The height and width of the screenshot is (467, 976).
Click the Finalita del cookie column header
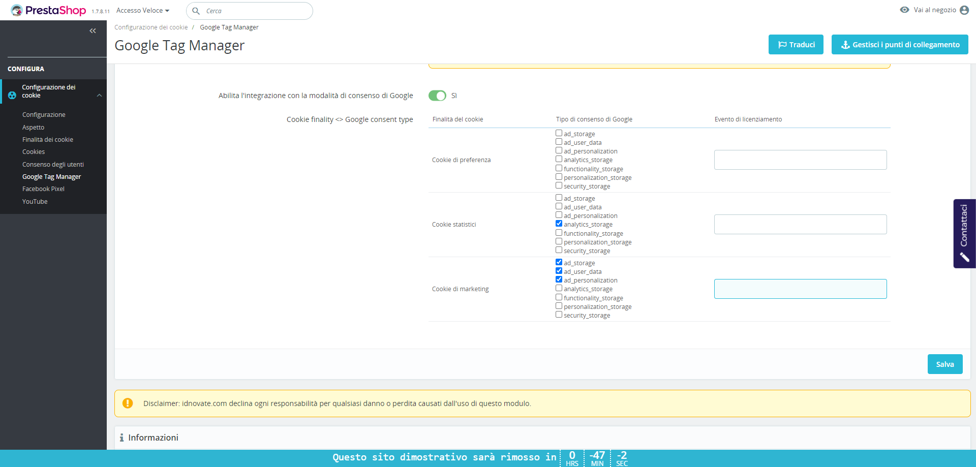457,119
